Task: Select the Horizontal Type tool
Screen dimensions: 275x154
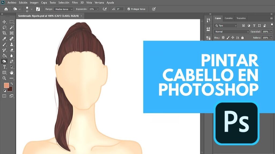Action: [4, 67]
